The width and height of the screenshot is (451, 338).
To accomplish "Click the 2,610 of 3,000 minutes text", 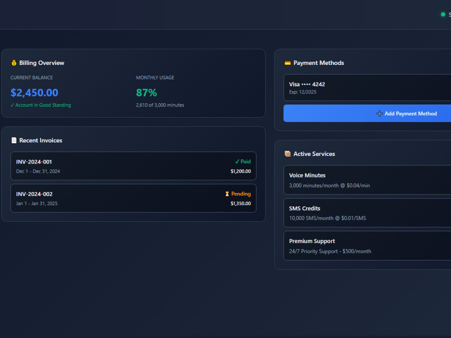I will coord(160,105).
